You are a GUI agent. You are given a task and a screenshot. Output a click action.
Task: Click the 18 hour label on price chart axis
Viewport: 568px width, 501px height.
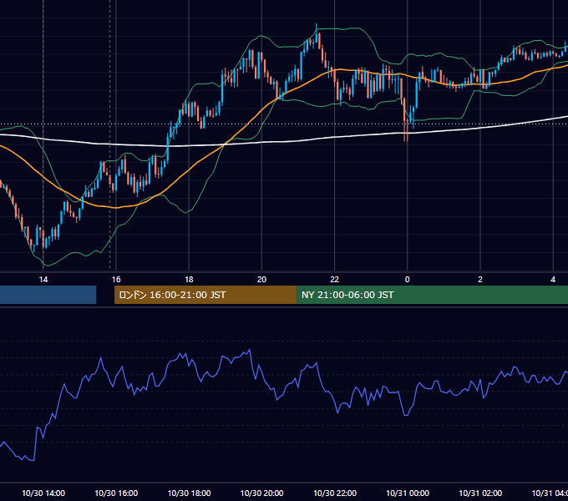coord(189,280)
